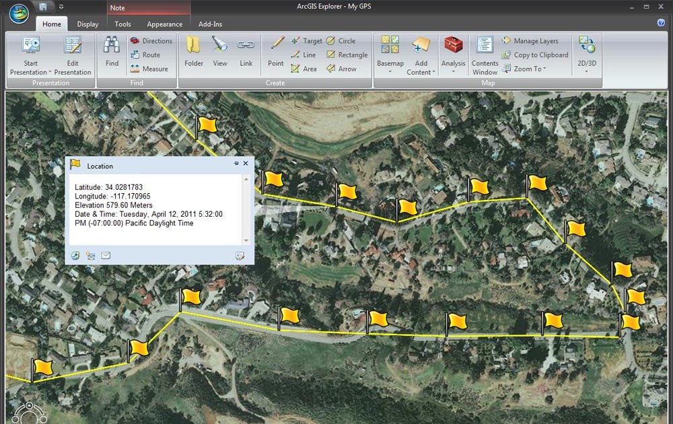
Task: Open the Tools ribbon tab
Action: [122, 24]
